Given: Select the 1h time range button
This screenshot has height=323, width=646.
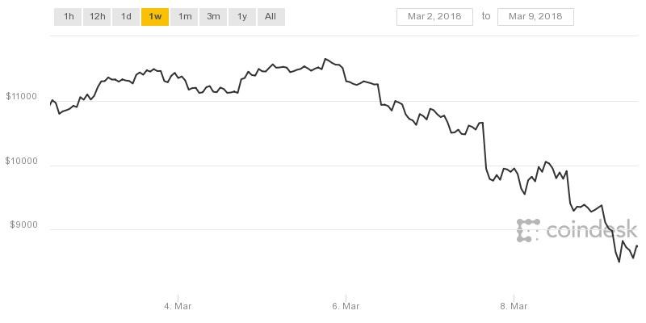Looking at the screenshot, I should coord(68,16).
